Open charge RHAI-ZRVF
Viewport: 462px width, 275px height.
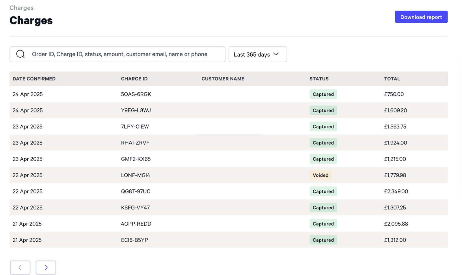[135, 143]
